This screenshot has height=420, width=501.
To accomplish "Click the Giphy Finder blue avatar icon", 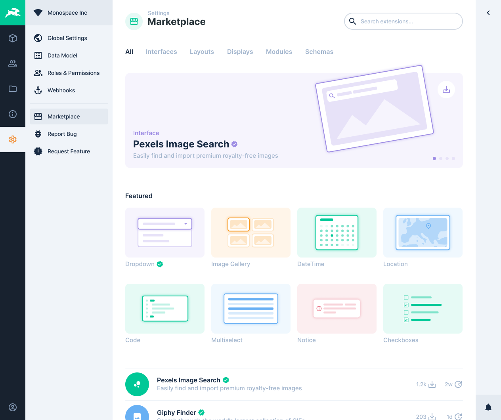I will tap(137, 412).
